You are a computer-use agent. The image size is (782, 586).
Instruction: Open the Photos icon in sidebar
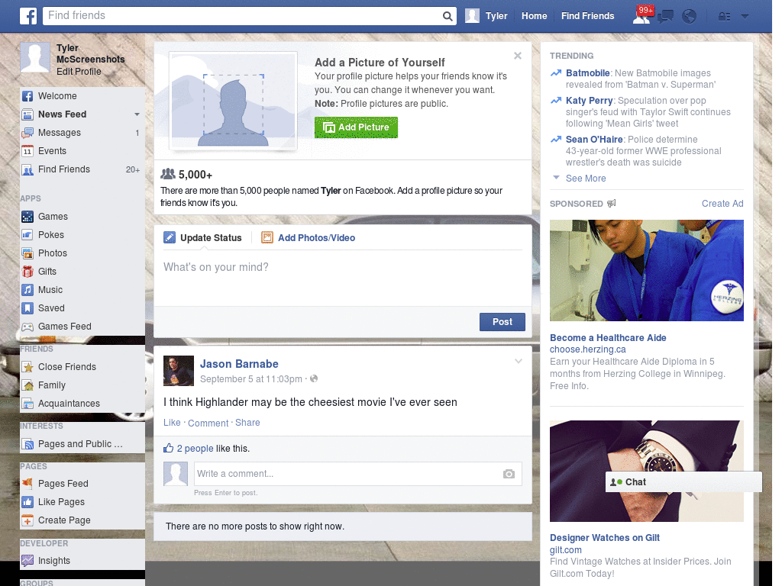click(x=27, y=253)
